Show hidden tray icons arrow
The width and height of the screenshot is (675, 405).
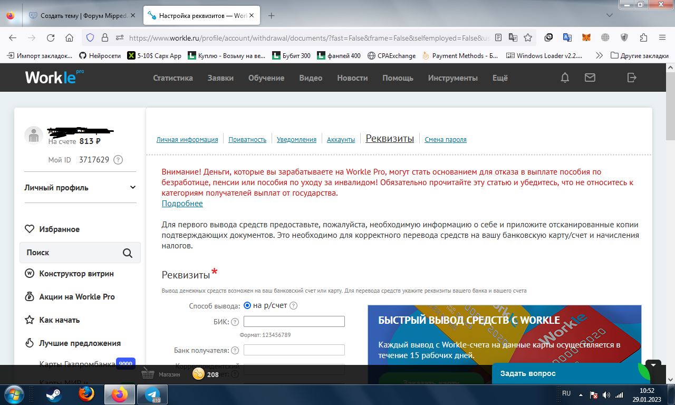point(581,394)
